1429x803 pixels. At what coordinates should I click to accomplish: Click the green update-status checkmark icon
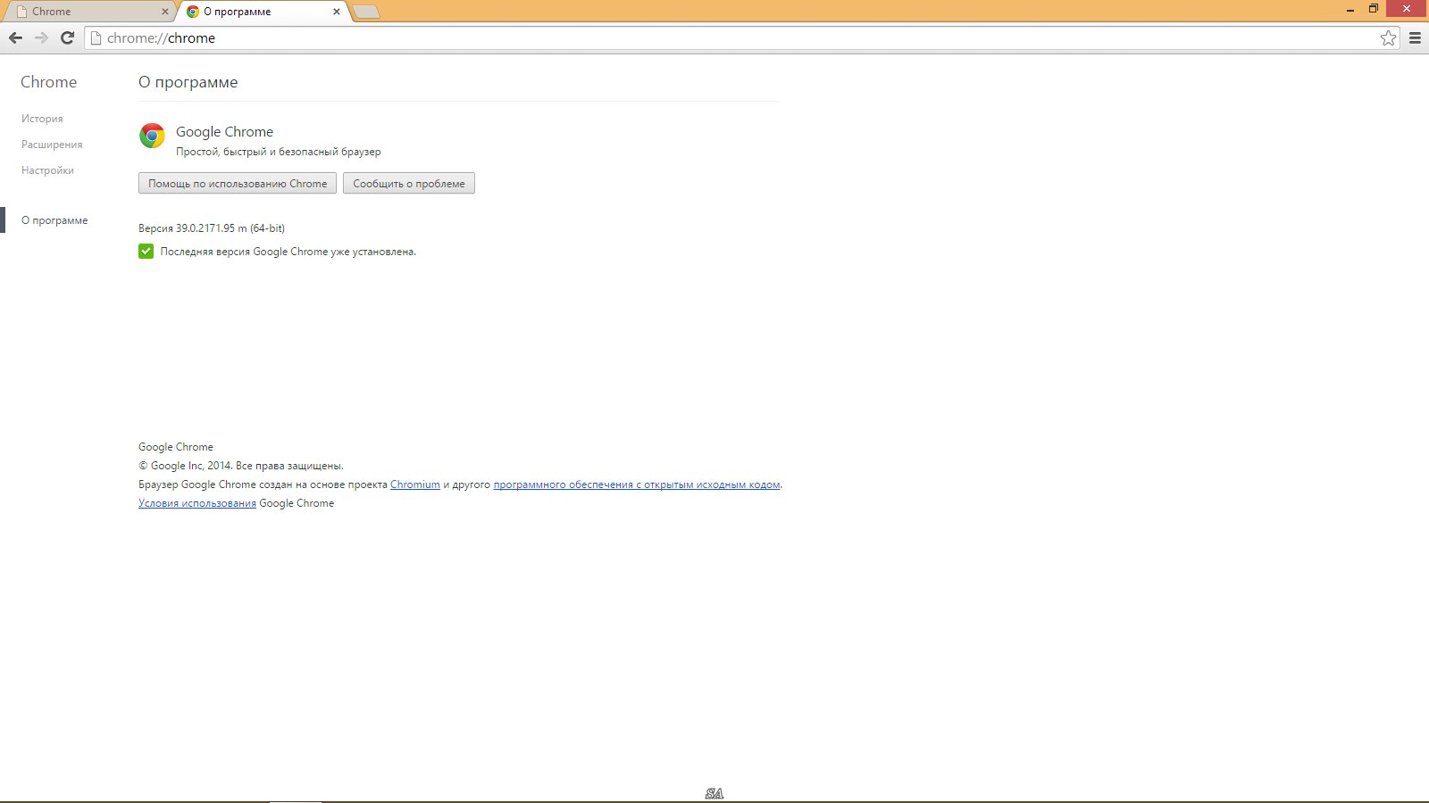146,252
